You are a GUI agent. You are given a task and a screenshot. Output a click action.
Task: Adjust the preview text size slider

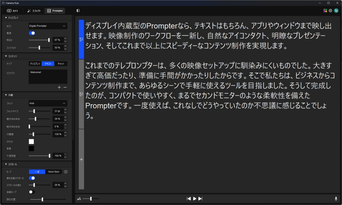(x=91, y=199)
